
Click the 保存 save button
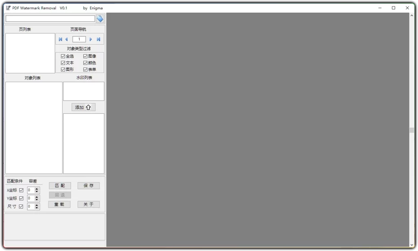pos(89,185)
